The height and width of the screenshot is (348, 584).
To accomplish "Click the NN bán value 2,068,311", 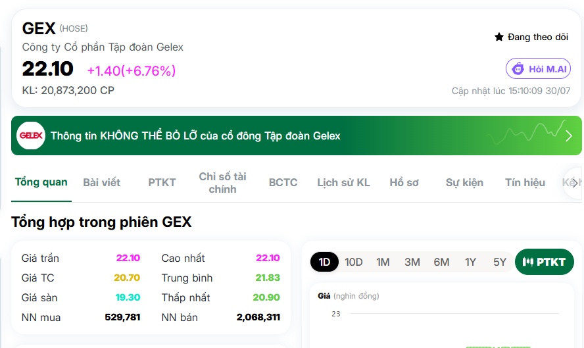I will [258, 317].
